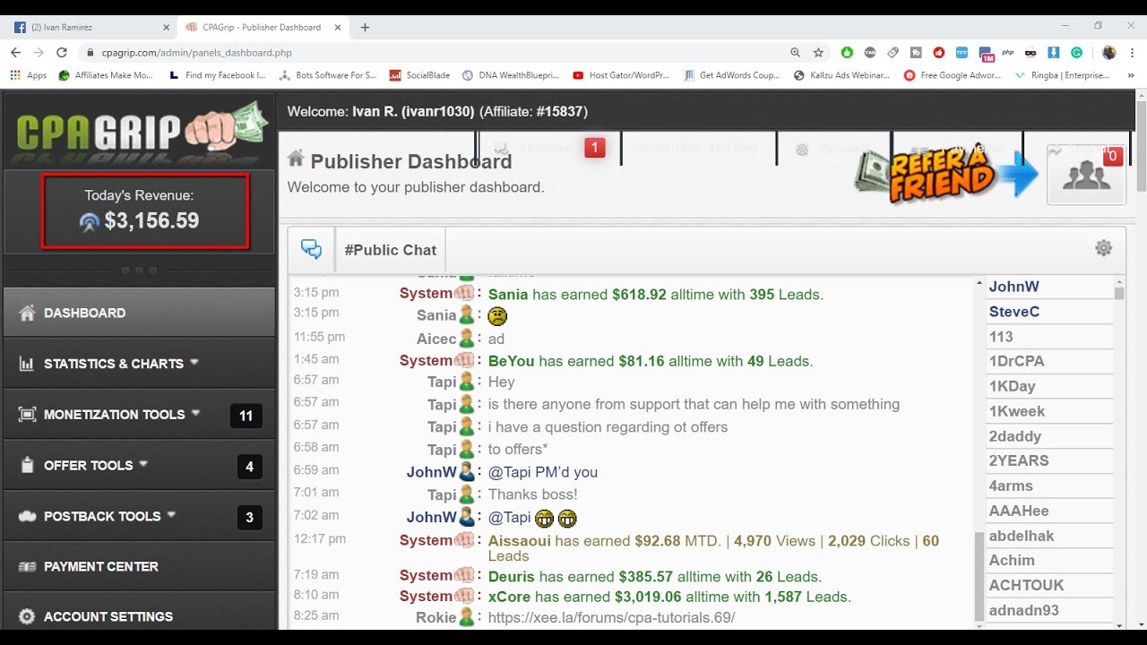Bookmark this page with the star icon
1147x645 pixels.
point(818,53)
